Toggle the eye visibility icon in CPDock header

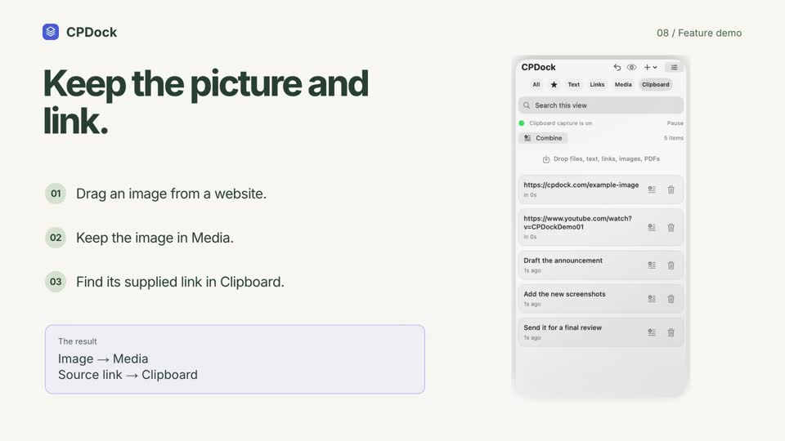(631, 67)
